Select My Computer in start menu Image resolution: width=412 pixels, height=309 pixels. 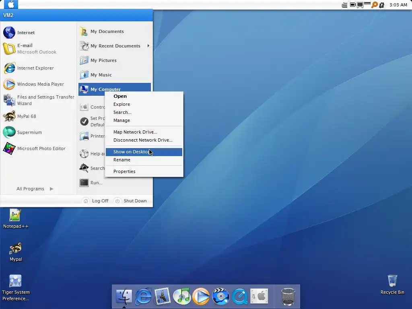coord(115,89)
